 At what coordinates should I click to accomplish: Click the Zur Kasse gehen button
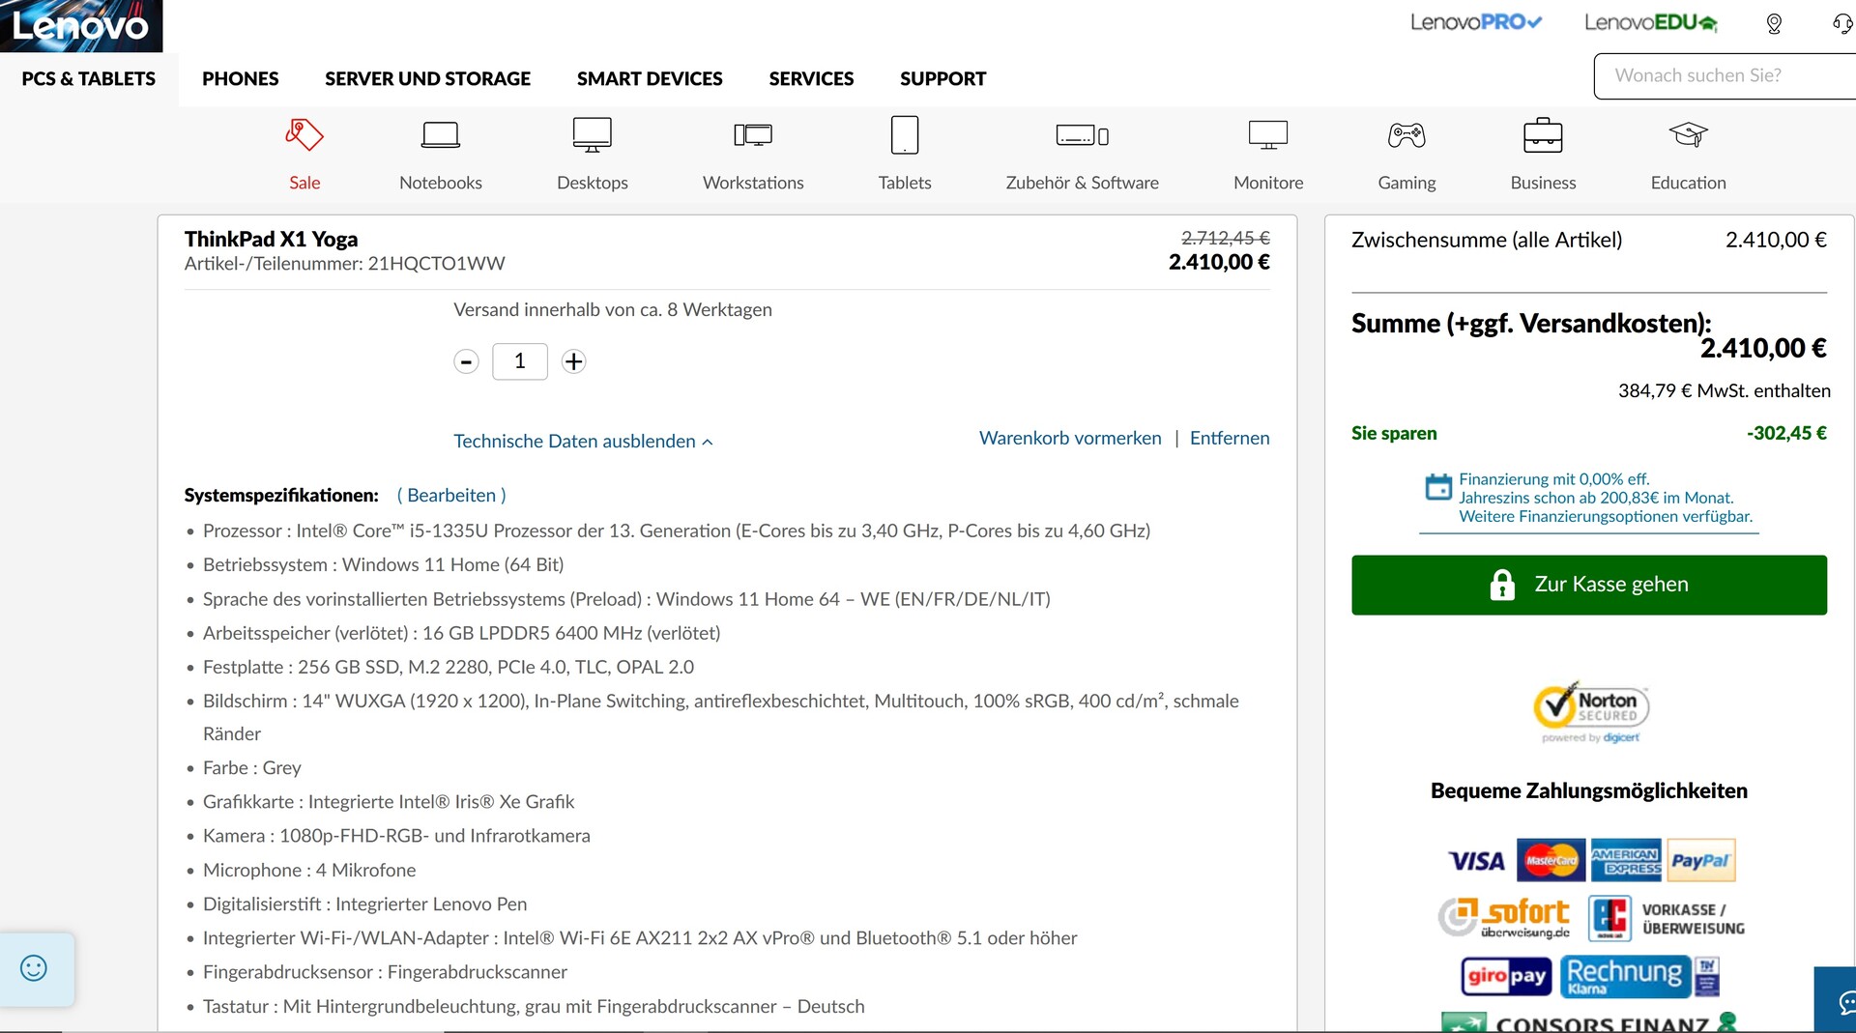click(x=1588, y=585)
